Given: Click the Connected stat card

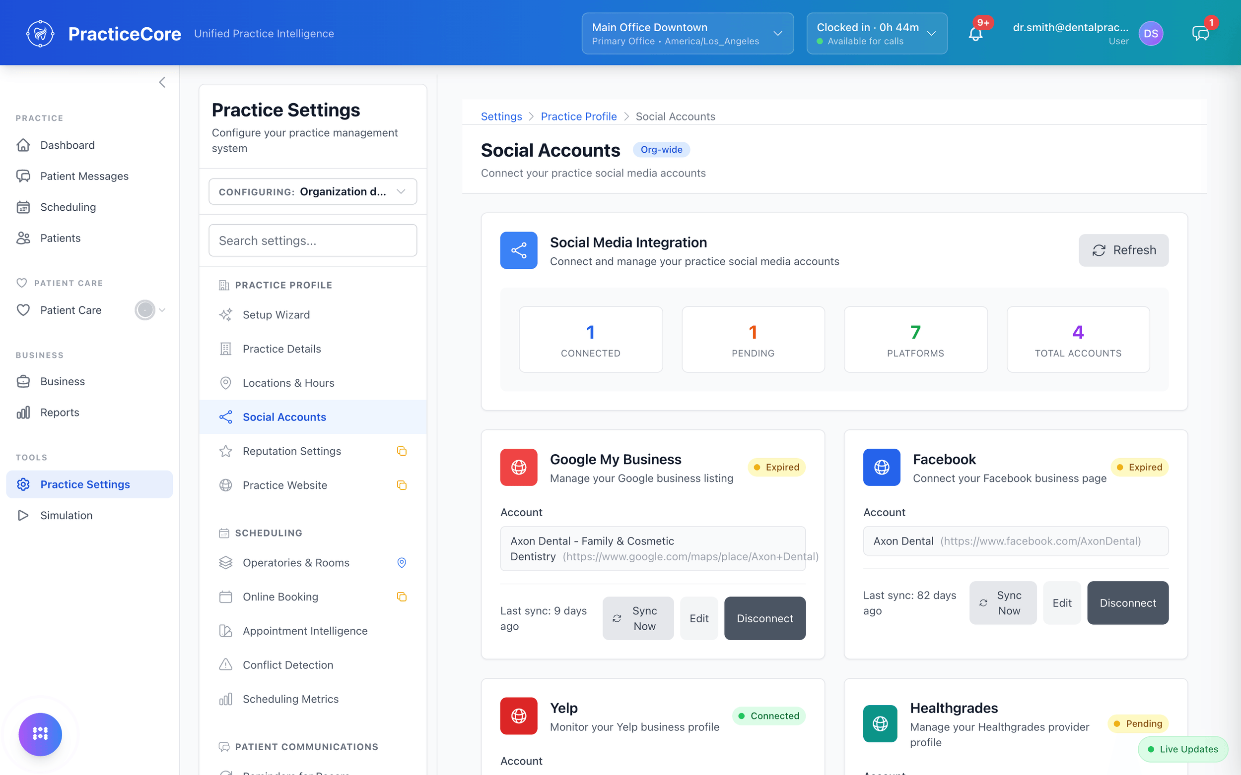Looking at the screenshot, I should (x=591, y=339).
